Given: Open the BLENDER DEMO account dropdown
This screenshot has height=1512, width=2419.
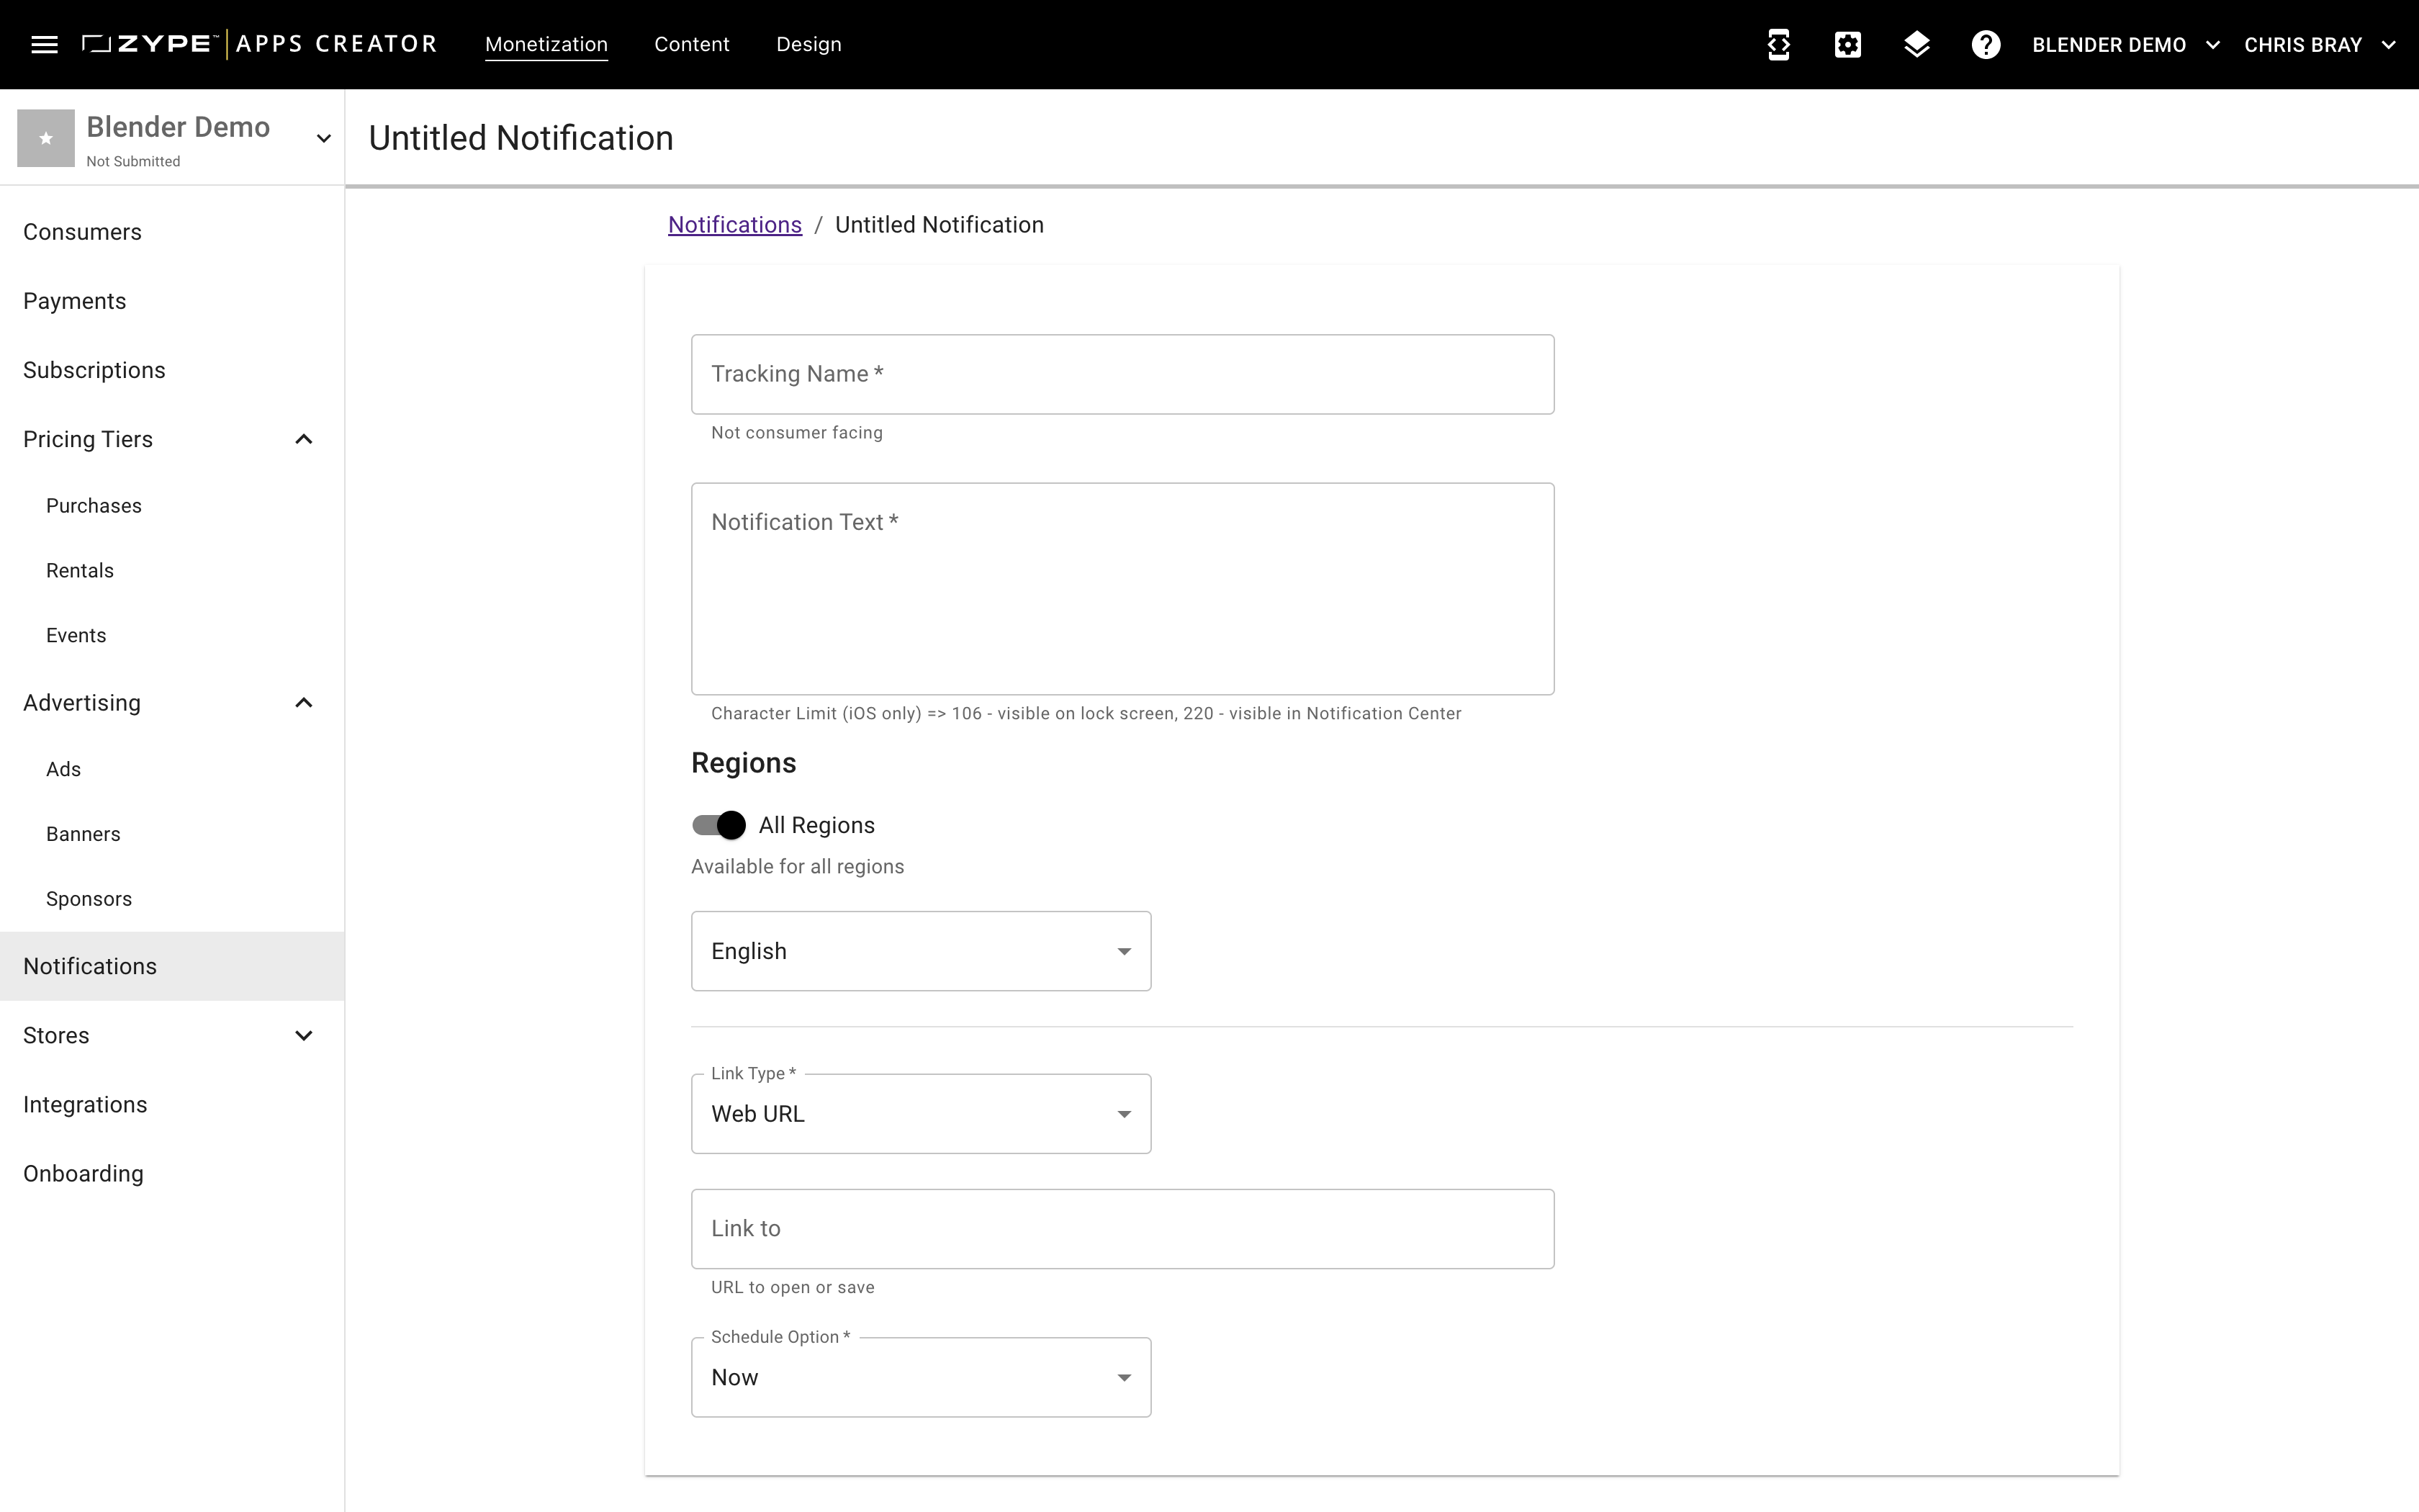Looking at the screenshot, I should click(x=2126, y=45).
